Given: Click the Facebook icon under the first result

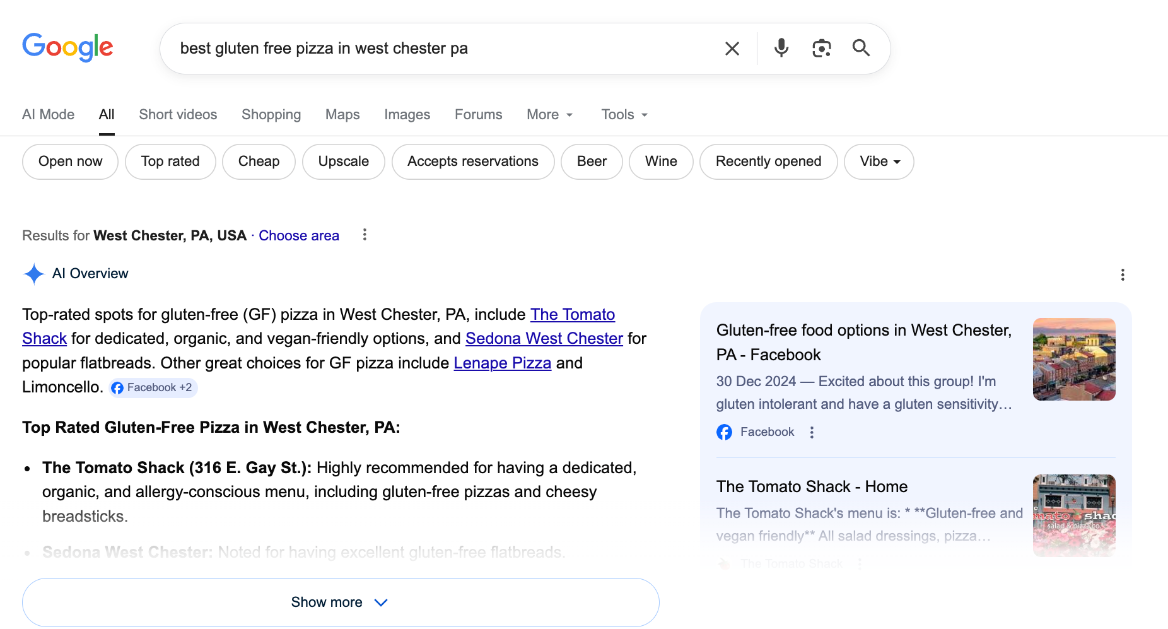Looking at the screenshot, I should 724,432.
